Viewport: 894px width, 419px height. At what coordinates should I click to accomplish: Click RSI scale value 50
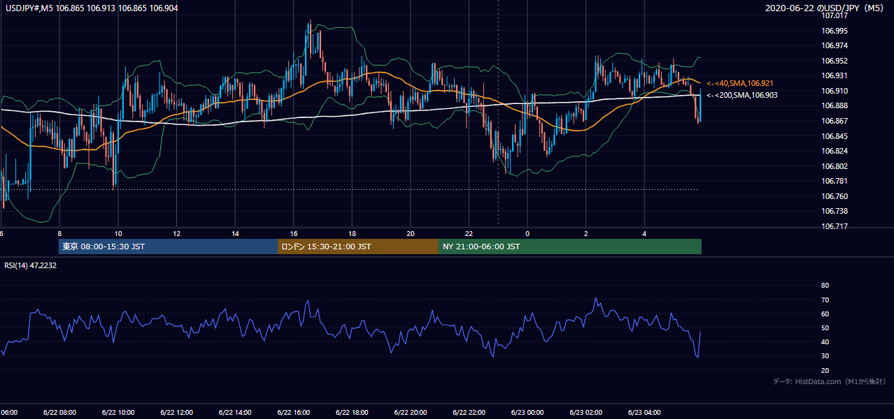pos(825,328)
